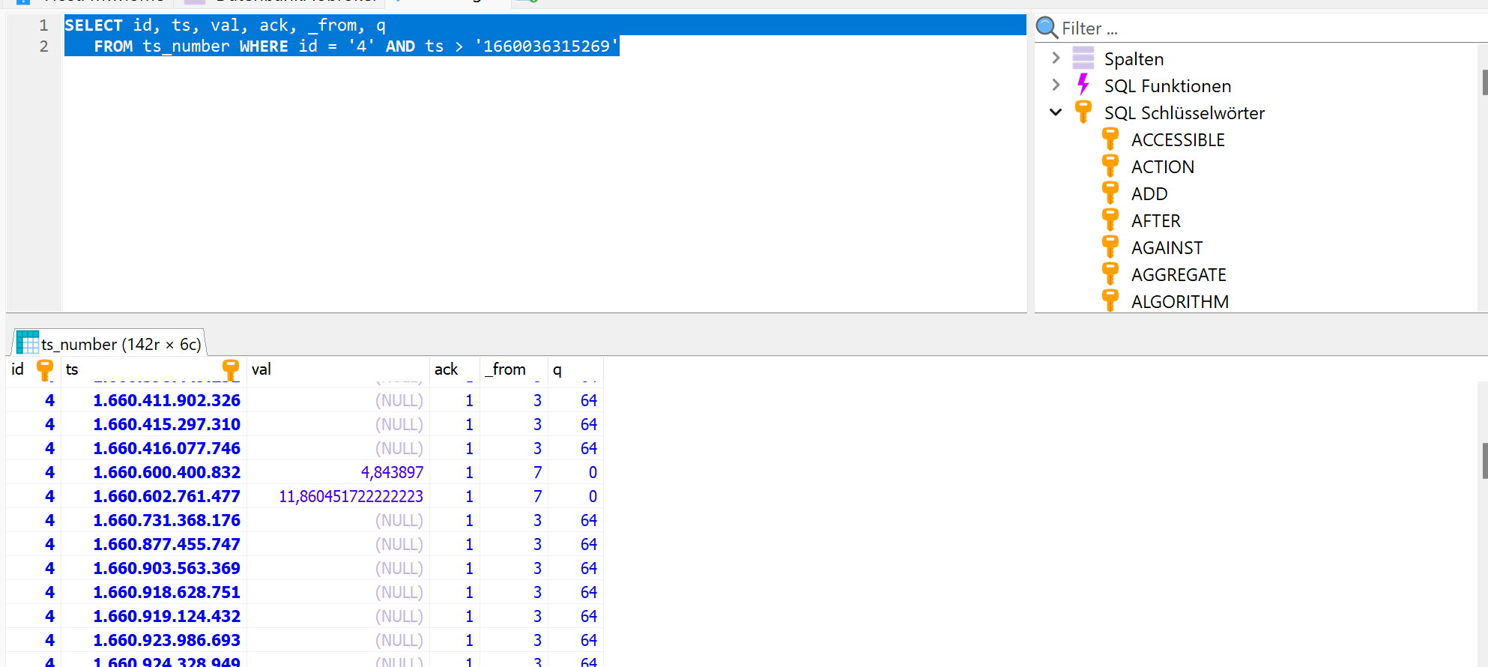
Task: Click key icon beside ACCESSIBLE
Action: (1110, 139)
